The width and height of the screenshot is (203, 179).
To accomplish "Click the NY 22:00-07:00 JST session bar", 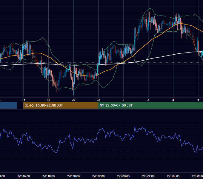I will [150, 105].
